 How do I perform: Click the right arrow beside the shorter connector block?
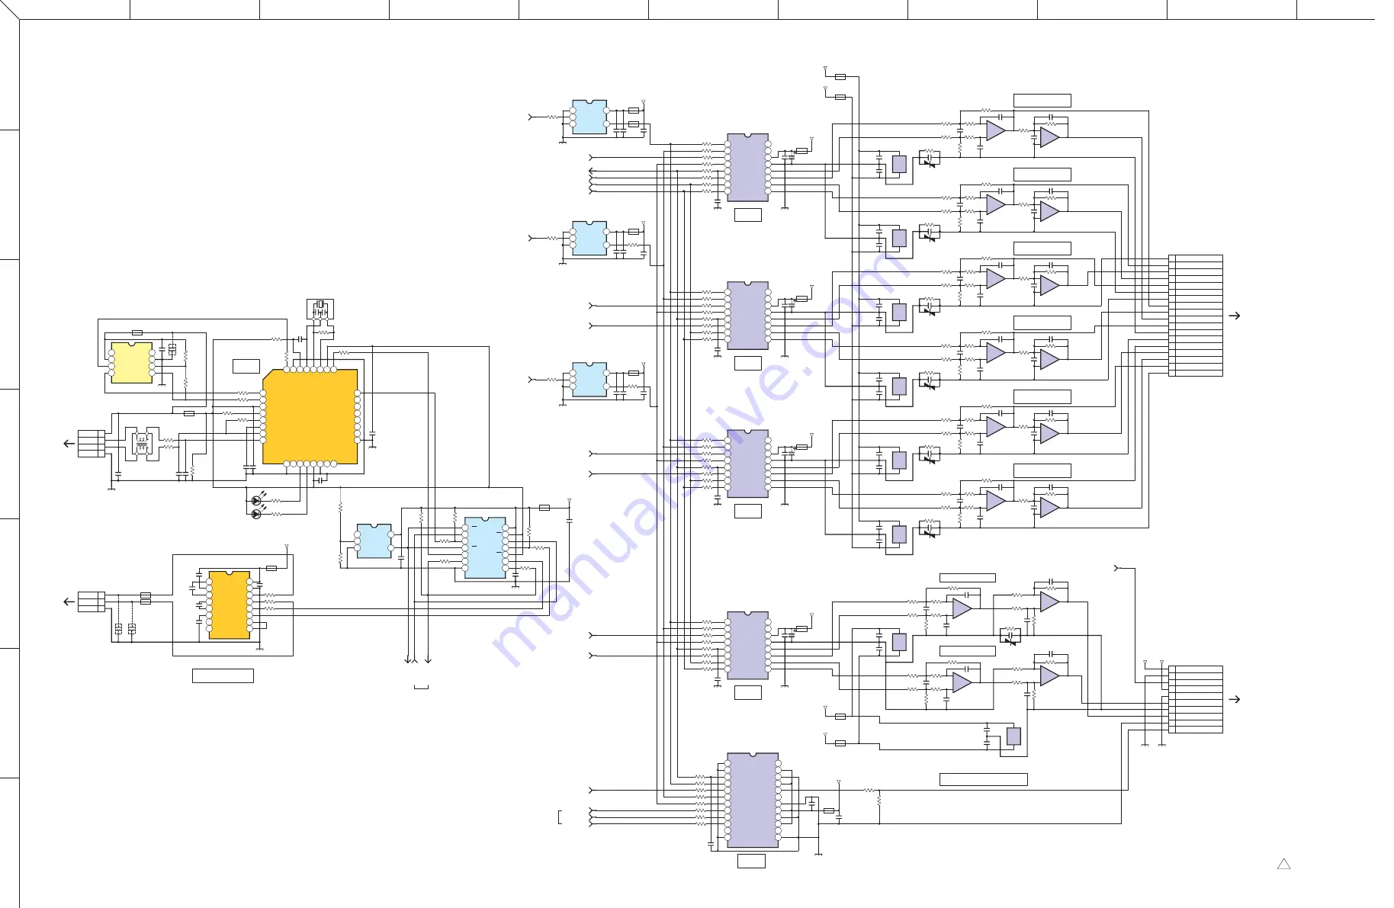pyautogui.click(x=1235, y=699)
